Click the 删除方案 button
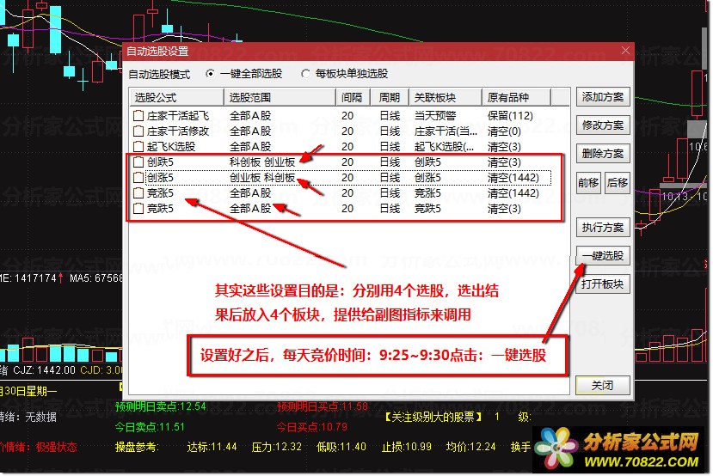The width and height of the screenshot is (713, 476). point(603,154)
